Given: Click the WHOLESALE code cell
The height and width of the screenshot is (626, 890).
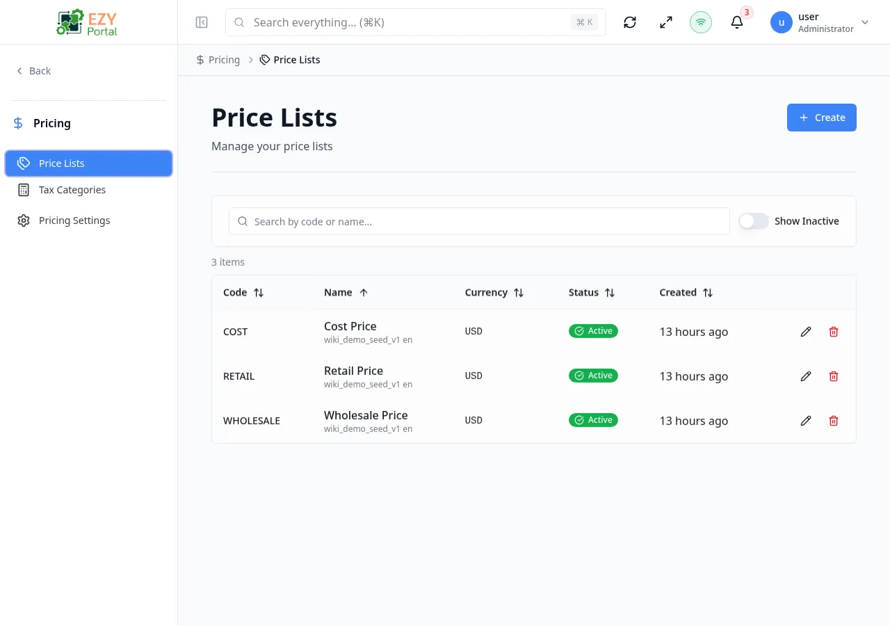Looking at the screenshot, I should 252,421.
